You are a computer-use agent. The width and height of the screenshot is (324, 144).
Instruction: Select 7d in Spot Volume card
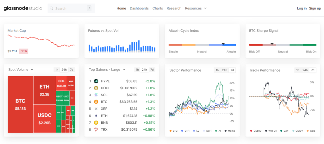[72, 70]
